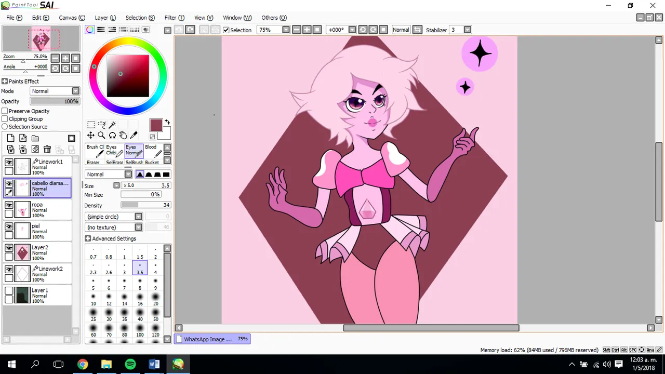Open the size multiplier x5.0 dropdown
The width and height of the screenshot is (665, 374).
(x=117, y=185)
